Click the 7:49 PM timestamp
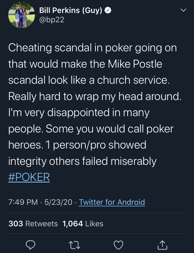The image size is (194, 253). (23, 202)
